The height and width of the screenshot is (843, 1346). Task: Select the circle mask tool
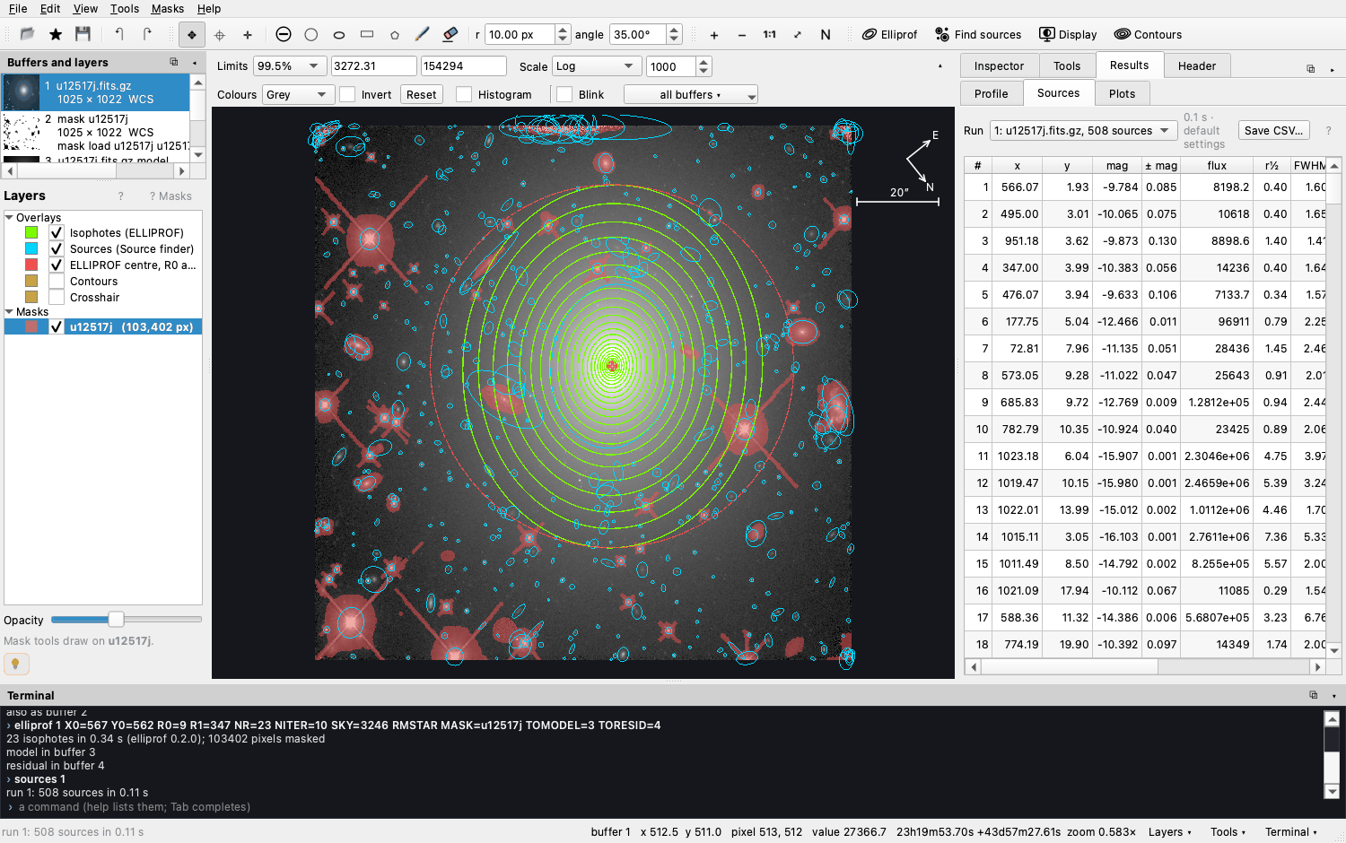click(311, 35)
